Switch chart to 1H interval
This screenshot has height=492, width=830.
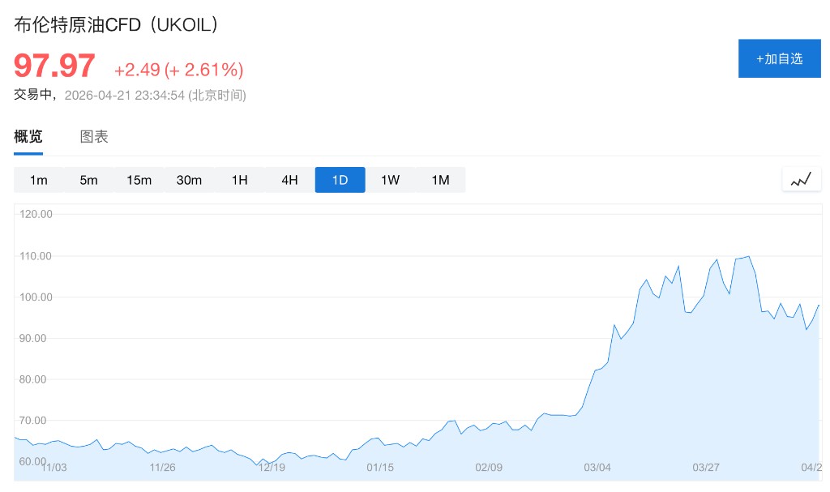[x=240, y=180]
